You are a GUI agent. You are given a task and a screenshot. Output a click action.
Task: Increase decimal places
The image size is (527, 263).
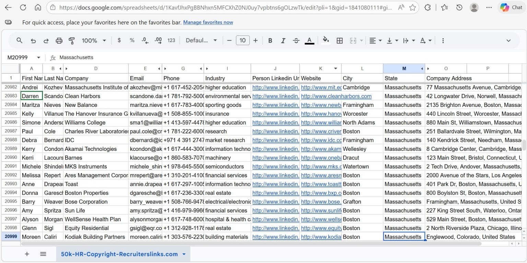(158, 40)
